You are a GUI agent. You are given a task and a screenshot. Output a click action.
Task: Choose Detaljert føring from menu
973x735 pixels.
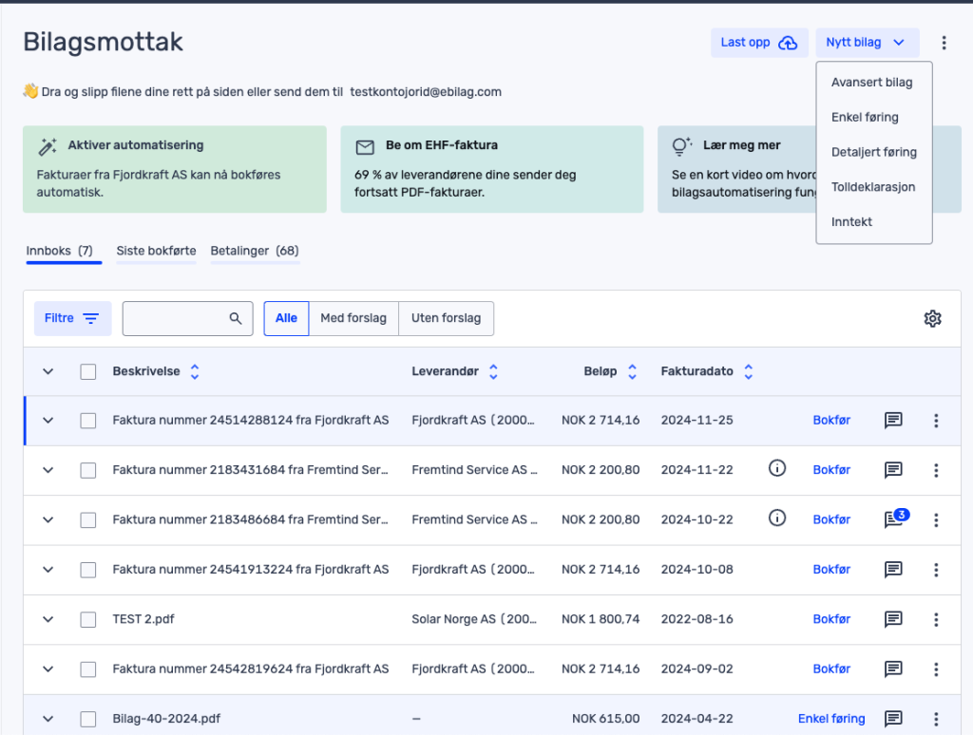point(874,152)
